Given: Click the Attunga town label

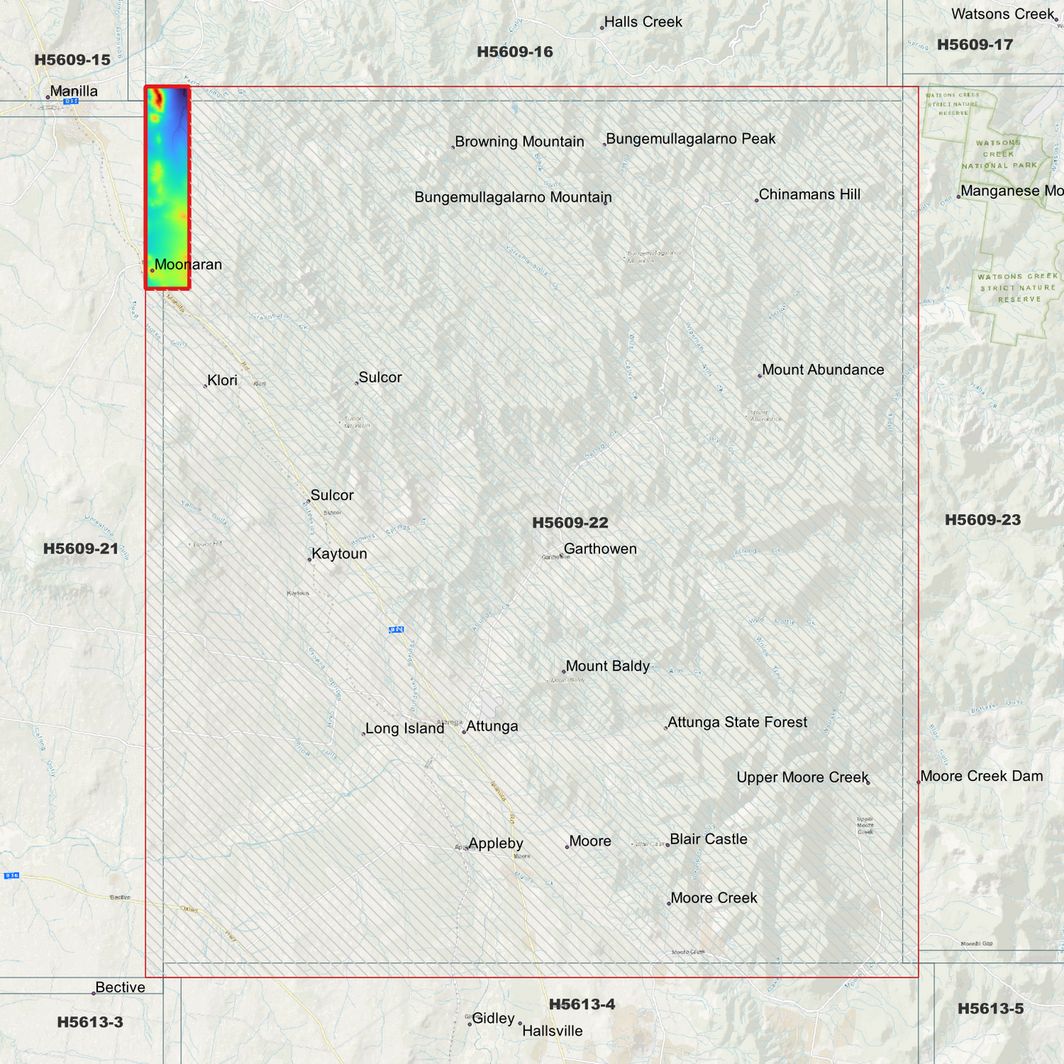Looking at the screenshot, I should (x=492, y=727).
